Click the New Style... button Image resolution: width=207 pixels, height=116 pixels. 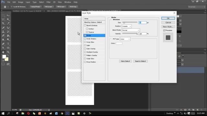tap(168, 27)
